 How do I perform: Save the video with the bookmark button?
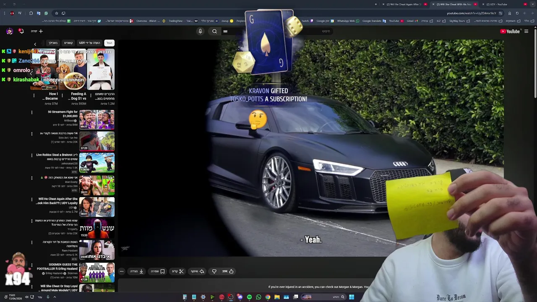coord(158,271)
